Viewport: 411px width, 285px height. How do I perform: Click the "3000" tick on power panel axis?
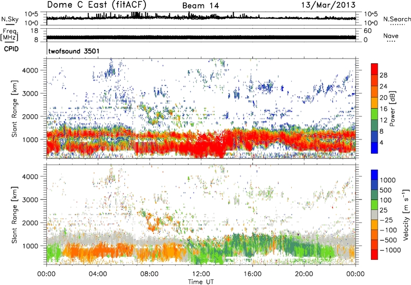(x=30, y=94)
